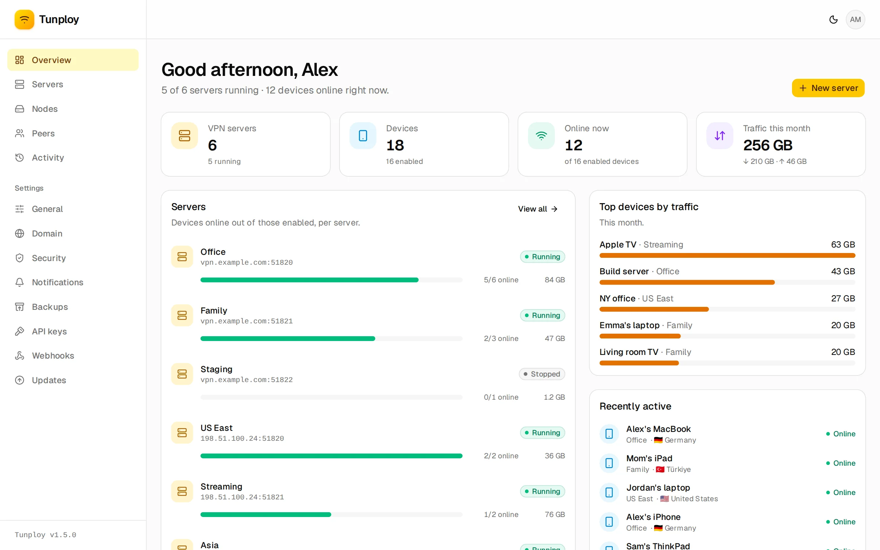Viewport: 880px width, 550px height.
Task: Click the Updates arrow-circle icon
Action: (19, 380)
